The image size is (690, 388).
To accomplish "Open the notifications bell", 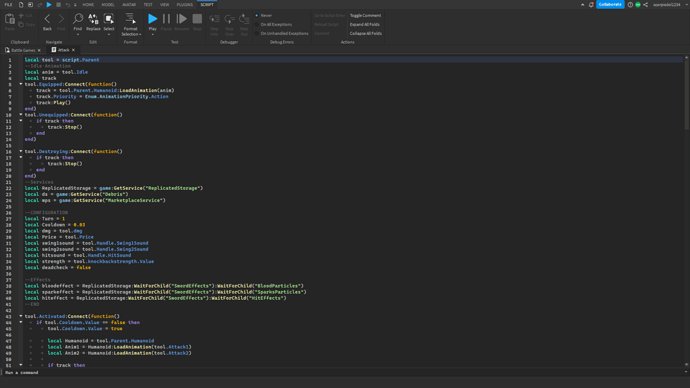I will click(591, 5).
